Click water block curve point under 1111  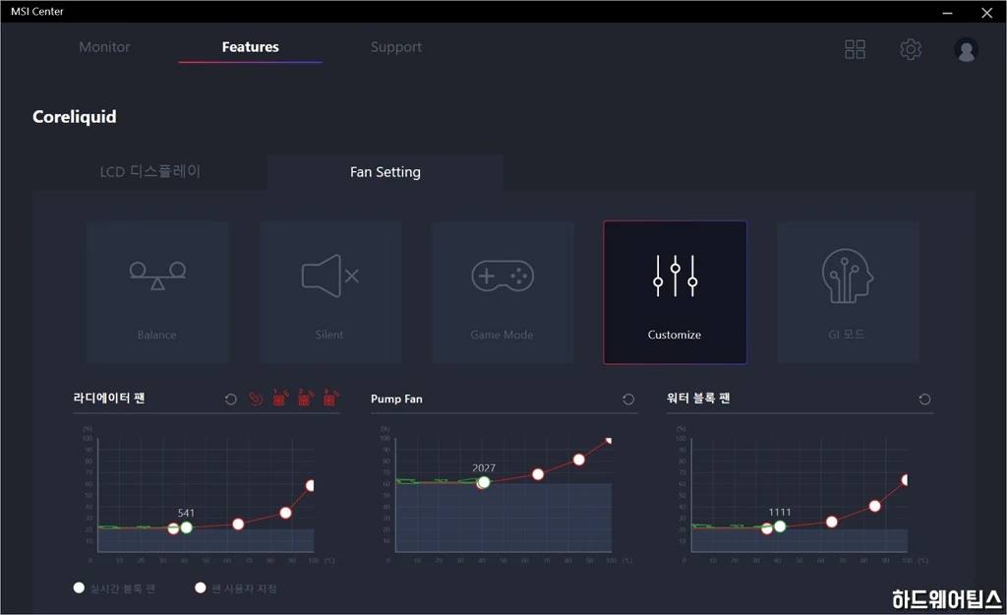pos(780,526)
